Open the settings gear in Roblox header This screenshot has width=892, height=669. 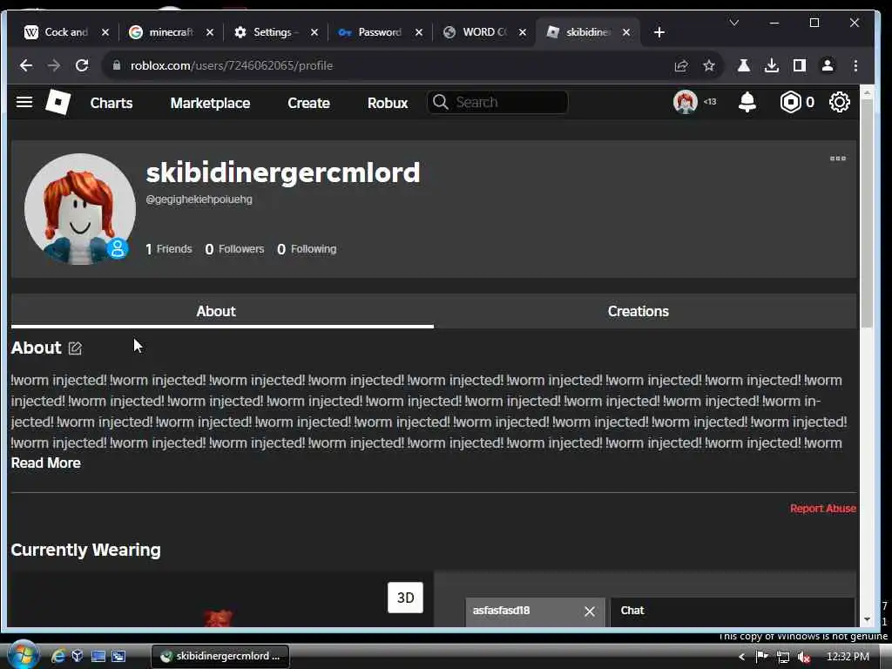point(839,103)
